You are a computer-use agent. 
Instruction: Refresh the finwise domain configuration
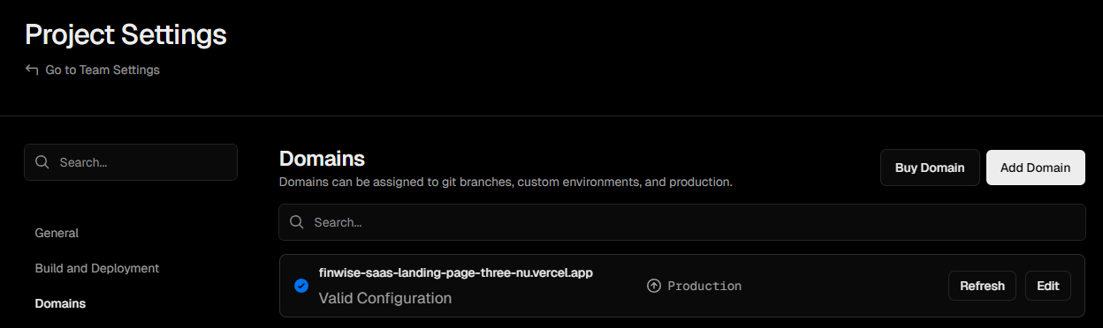[x=982, y=286]
